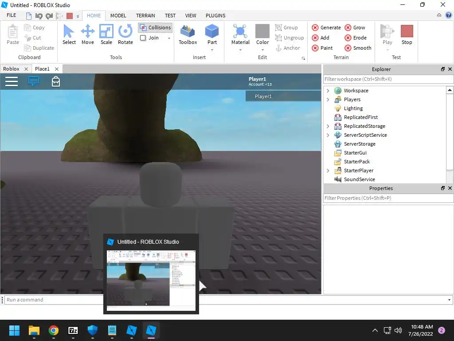Open the Toolbox
The height and width of the screenshot is (341, 454).
[x=188, y=35]
